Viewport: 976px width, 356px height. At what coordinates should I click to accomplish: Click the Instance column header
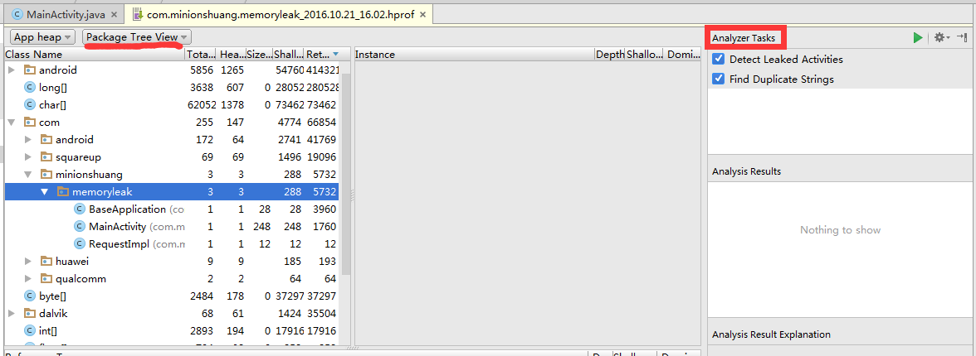(474, 54)
